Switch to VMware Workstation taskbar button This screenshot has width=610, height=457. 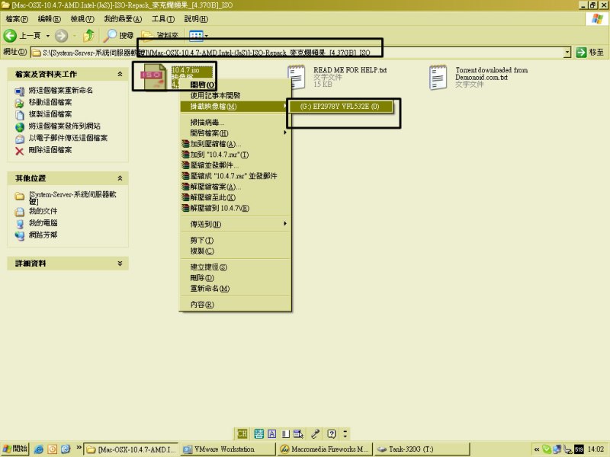(x=228, y=449)
